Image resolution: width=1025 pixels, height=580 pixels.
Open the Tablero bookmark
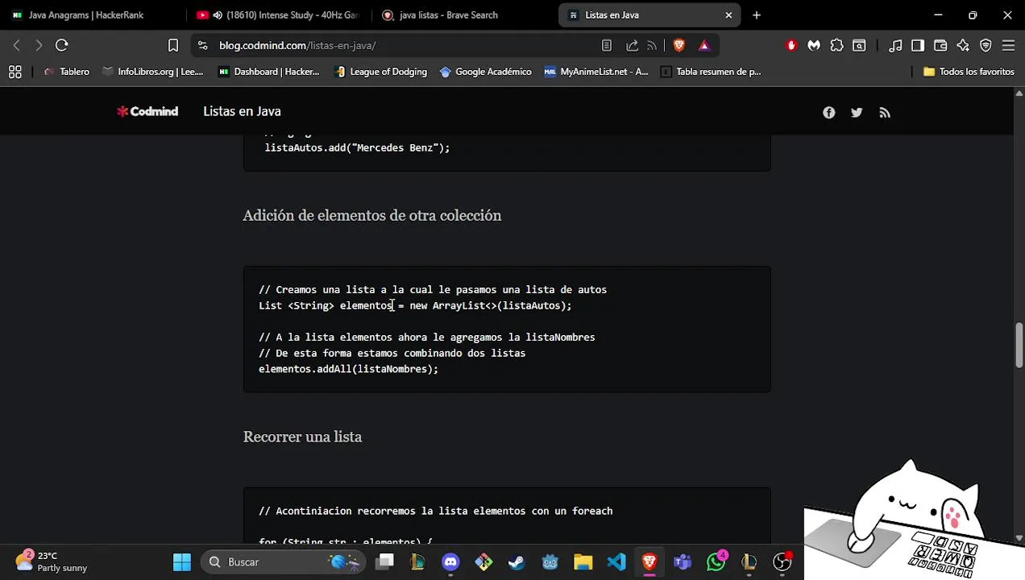pos(67,72)
